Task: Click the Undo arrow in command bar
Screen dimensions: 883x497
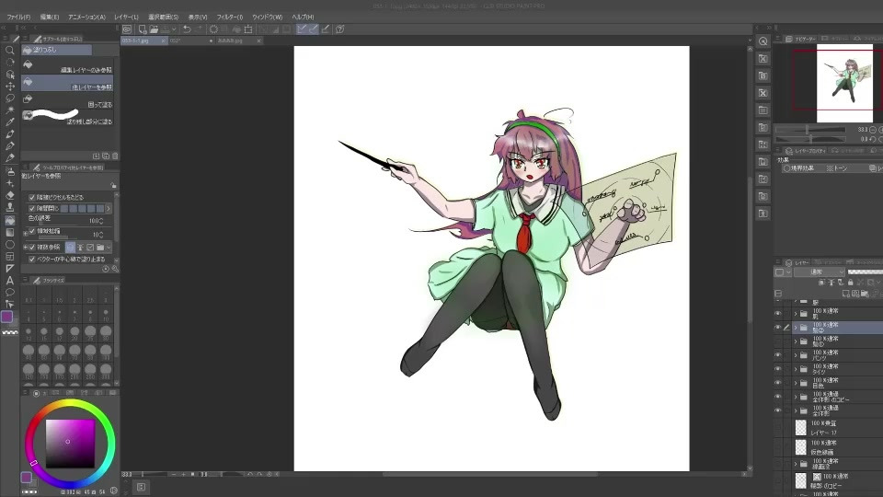Action: coord(187,29)
